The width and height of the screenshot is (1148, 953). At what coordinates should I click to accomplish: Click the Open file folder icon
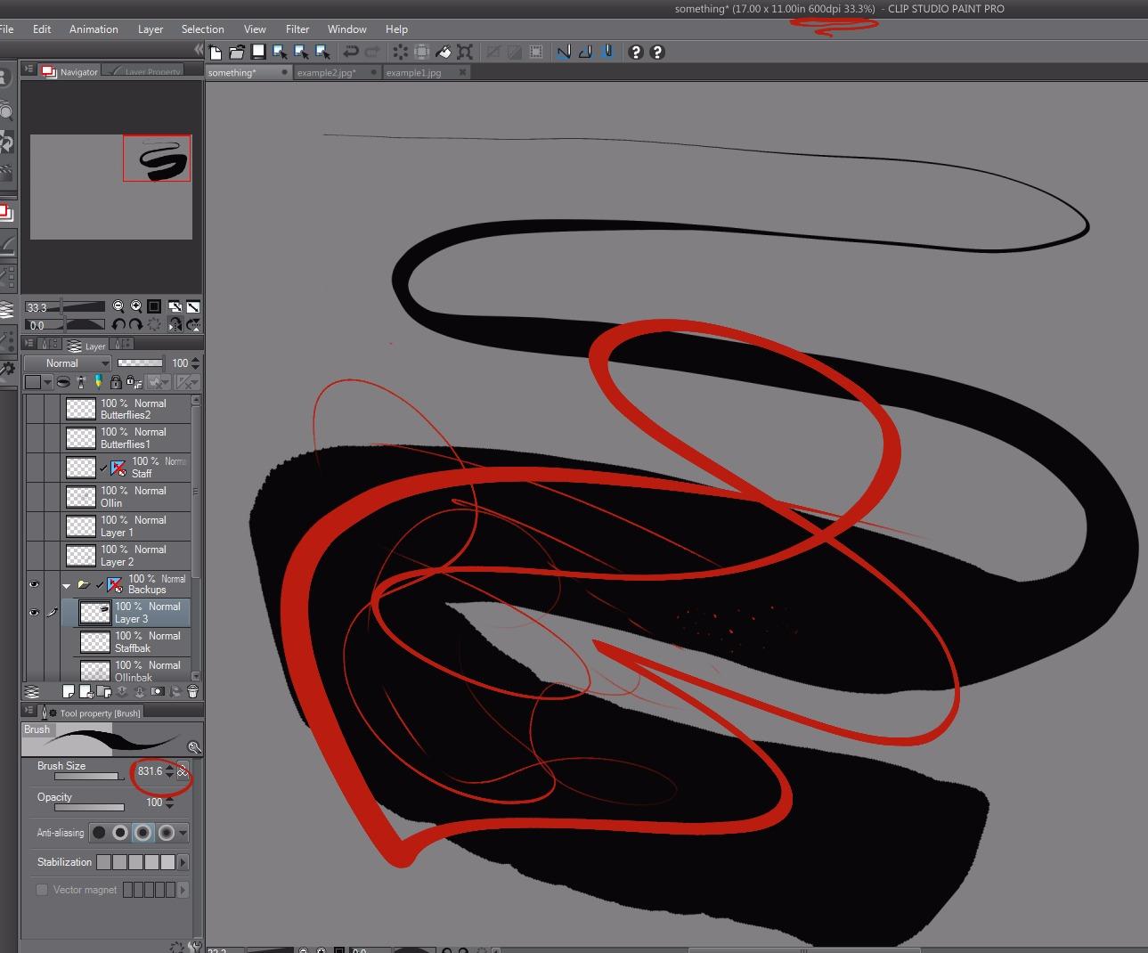237,53
